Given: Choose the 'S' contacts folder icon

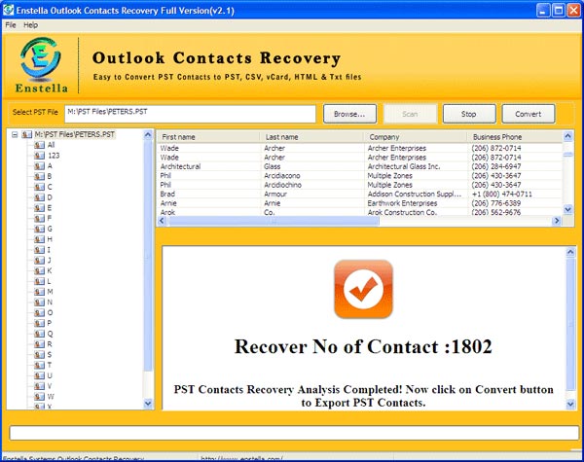Looking at the screenshot, I should (39, 354).
